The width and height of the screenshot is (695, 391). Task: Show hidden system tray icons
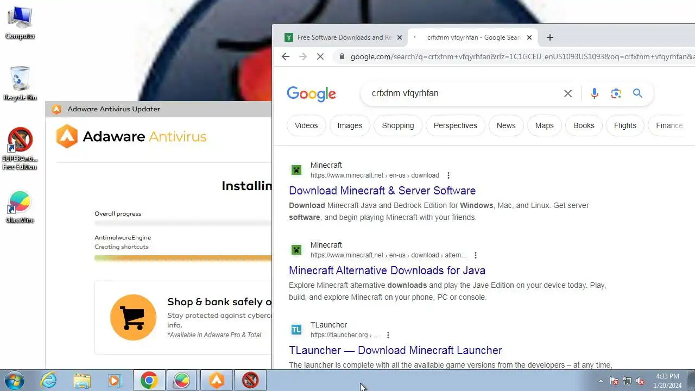pos(601,381)
